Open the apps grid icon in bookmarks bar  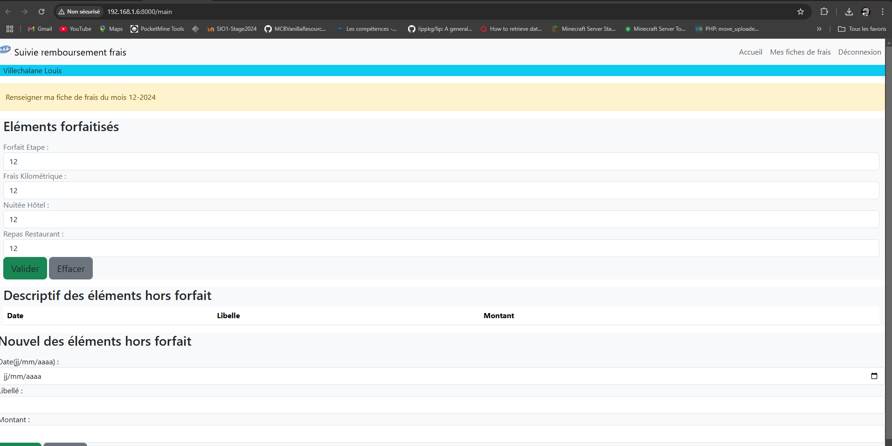(x=10, y=29)
